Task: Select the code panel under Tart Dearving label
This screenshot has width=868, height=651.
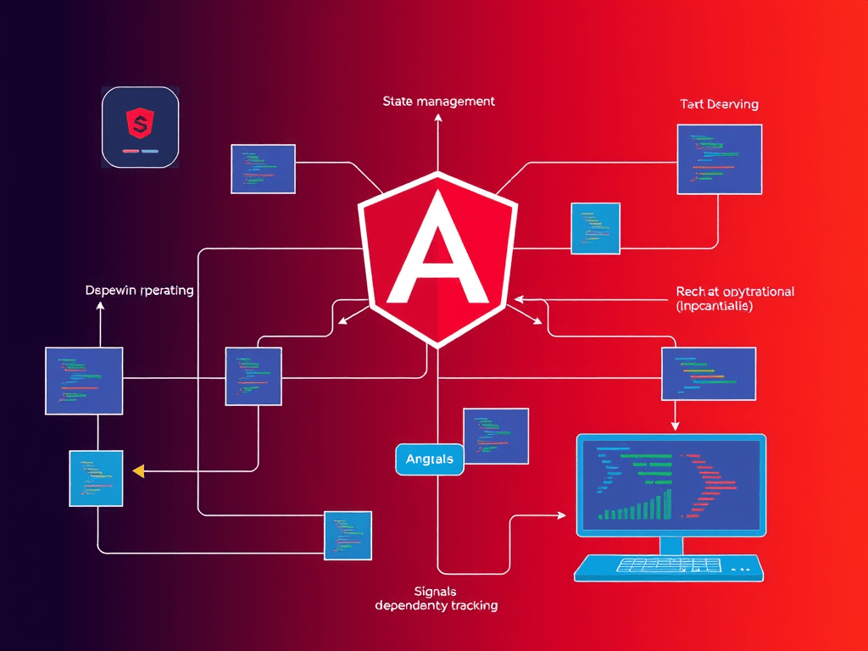Action: point(718,159)
